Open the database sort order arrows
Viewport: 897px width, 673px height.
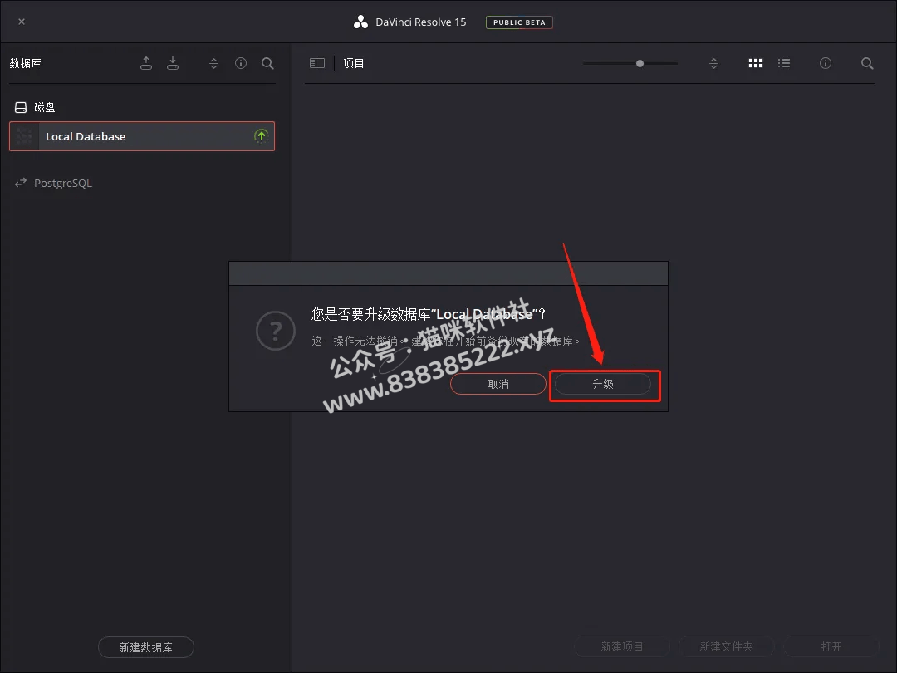(213, 63)
